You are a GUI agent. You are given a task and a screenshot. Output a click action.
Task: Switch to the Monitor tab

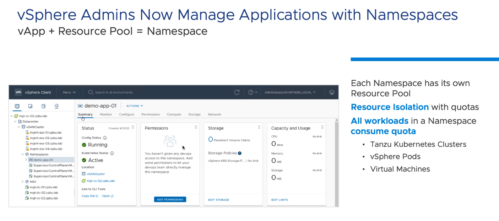[106, 114]
